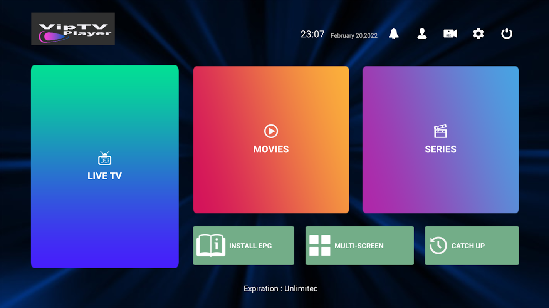The image size is (549, 308).
Task: Open the settings gear icon
Action: click(x=478, y=34)
